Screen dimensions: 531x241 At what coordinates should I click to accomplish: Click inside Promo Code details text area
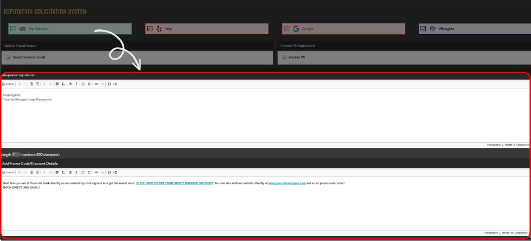pos(265,203)
